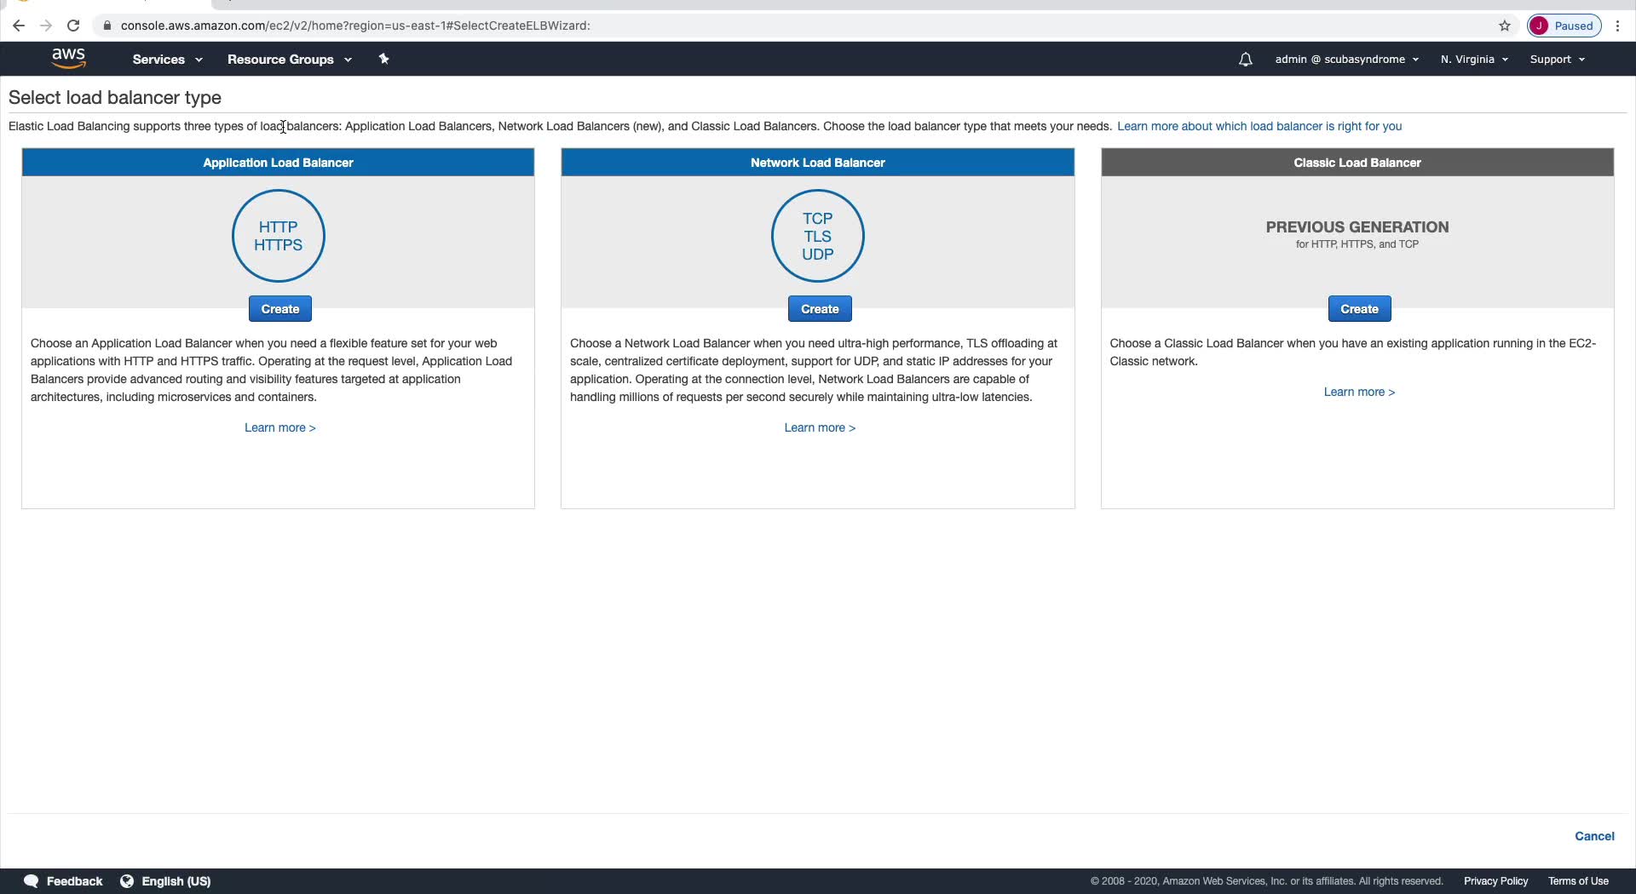Create a Network Load Balancer
Screen dimensions: 1636x894
coord(820,309)
